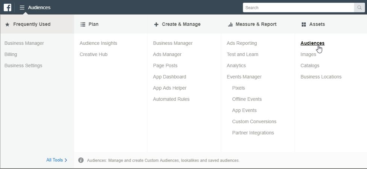367x169 pixels.
Task: Click the search magnifier button
Action: point(359,8)
